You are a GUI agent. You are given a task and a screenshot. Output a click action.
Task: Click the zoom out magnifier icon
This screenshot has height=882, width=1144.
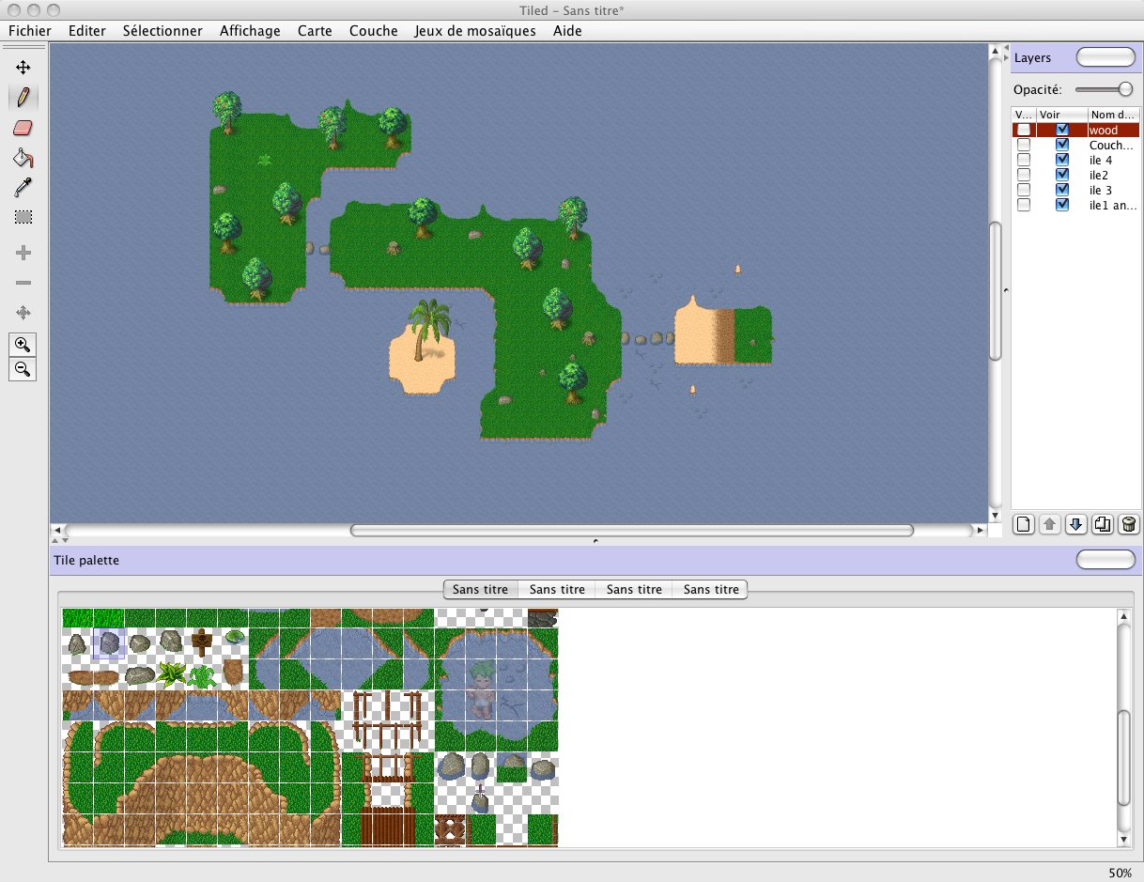(23, 369)
